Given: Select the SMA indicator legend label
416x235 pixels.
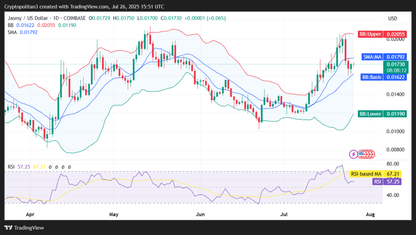Looking at the screenshot, I should [x=13, y=32].
